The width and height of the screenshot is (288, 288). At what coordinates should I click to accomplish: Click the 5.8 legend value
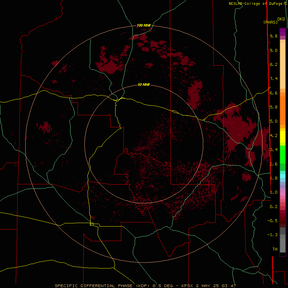pos(274,107)
